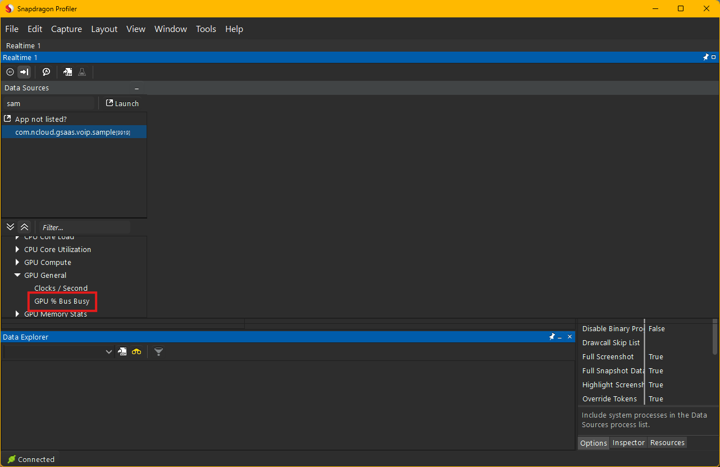Image resolution: width=720 pixels, height=467 pixels.
Task: Export Data Explorer contents to TSV
Action: pyautogui.click(x=122, y=352)
